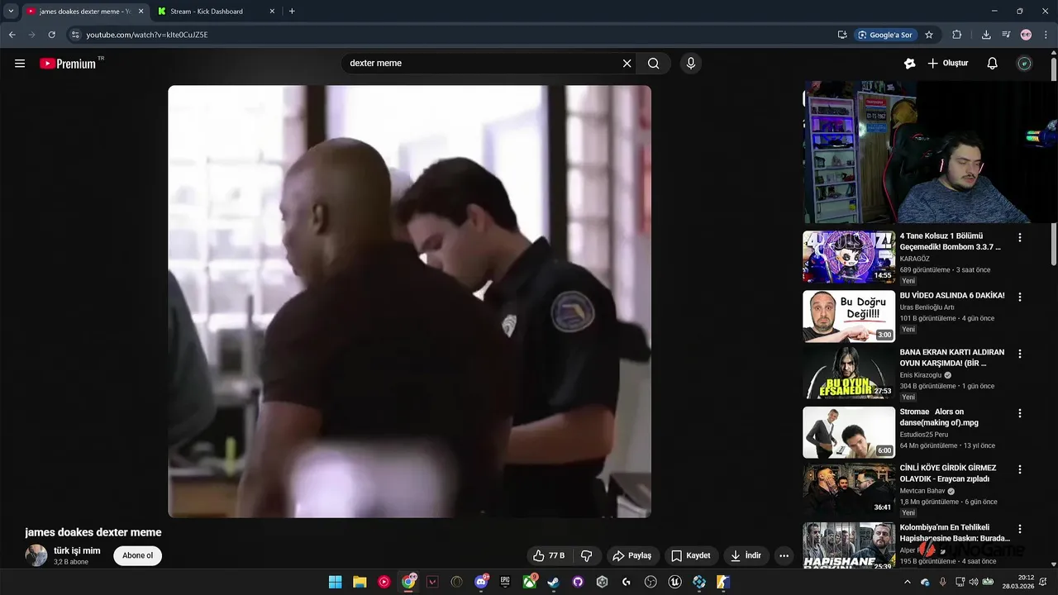
Task: Click Oluştur create button
Action: [x=947, y=64]
